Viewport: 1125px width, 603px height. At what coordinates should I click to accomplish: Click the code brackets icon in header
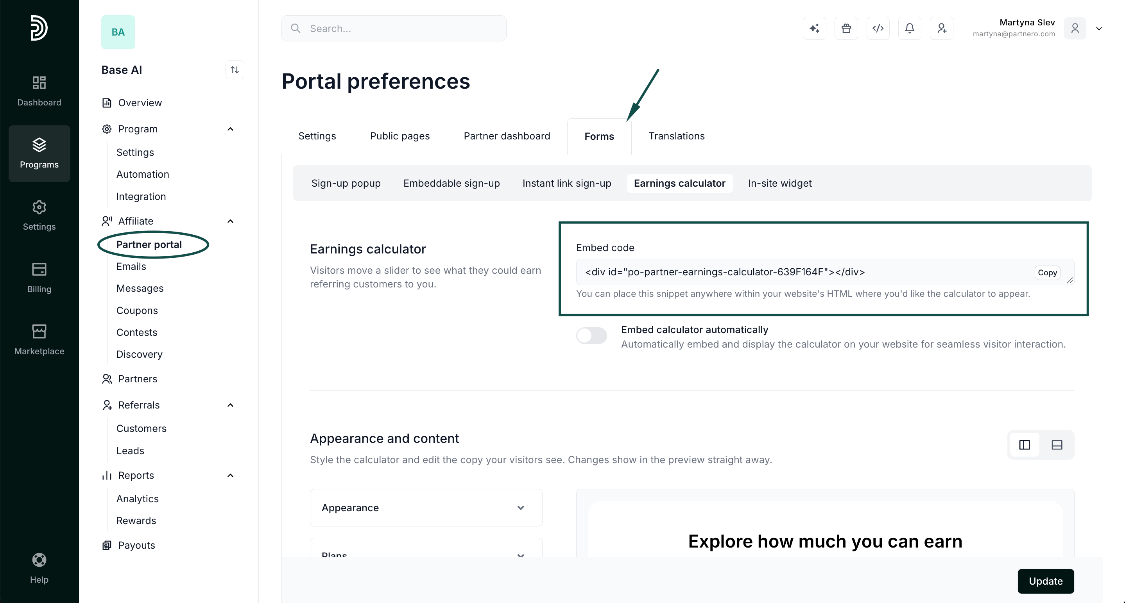(x=878, y=29)
